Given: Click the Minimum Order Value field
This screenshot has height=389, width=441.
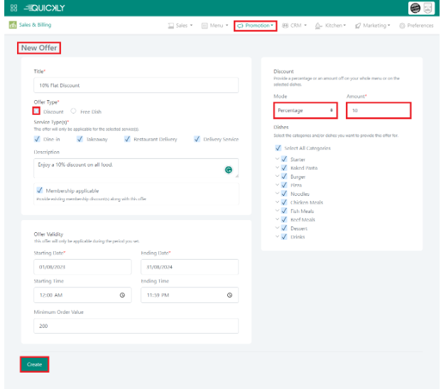Looking at the screenshot, I should 136,326.
